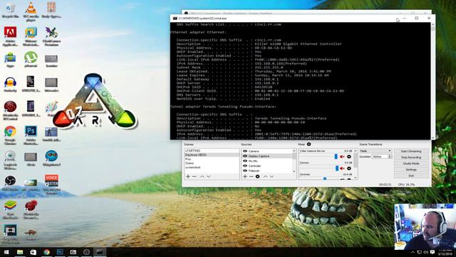
Task: Adjust the transition Duration stepper arrows
Action: coord(390,157)
